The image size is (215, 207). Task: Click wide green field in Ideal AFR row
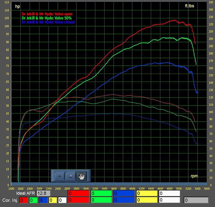[x=101, y=193]
